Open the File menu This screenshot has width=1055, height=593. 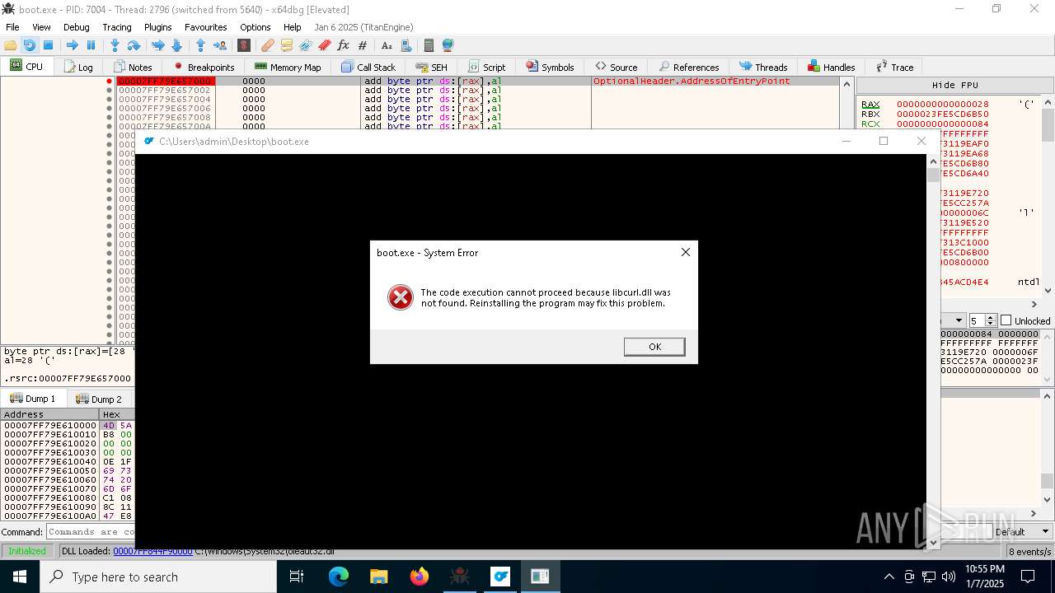pos(12,27)
